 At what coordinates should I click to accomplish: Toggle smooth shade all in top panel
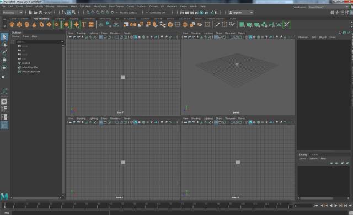click(136, 37)
